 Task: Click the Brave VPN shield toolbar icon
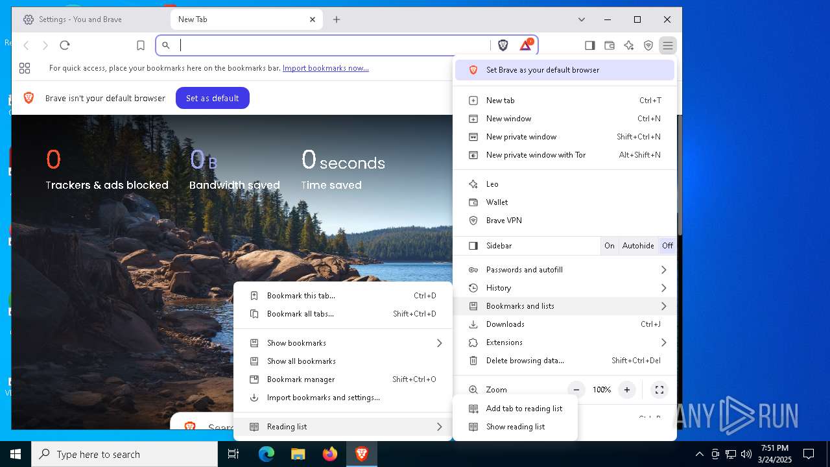tap(648, 45)
